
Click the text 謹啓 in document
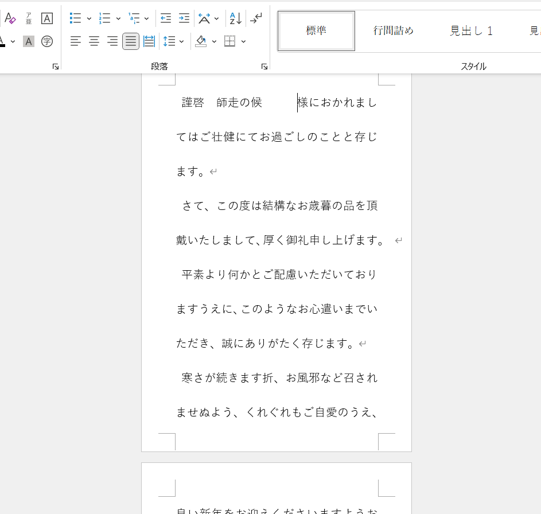tap(193, 103)
